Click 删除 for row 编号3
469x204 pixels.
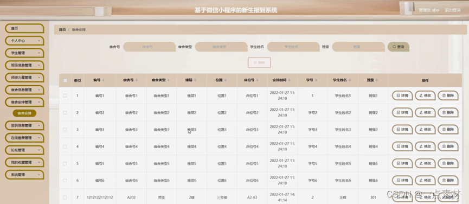(448, 130)
